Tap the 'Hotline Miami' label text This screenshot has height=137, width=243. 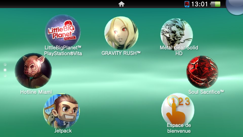(36, 92)
